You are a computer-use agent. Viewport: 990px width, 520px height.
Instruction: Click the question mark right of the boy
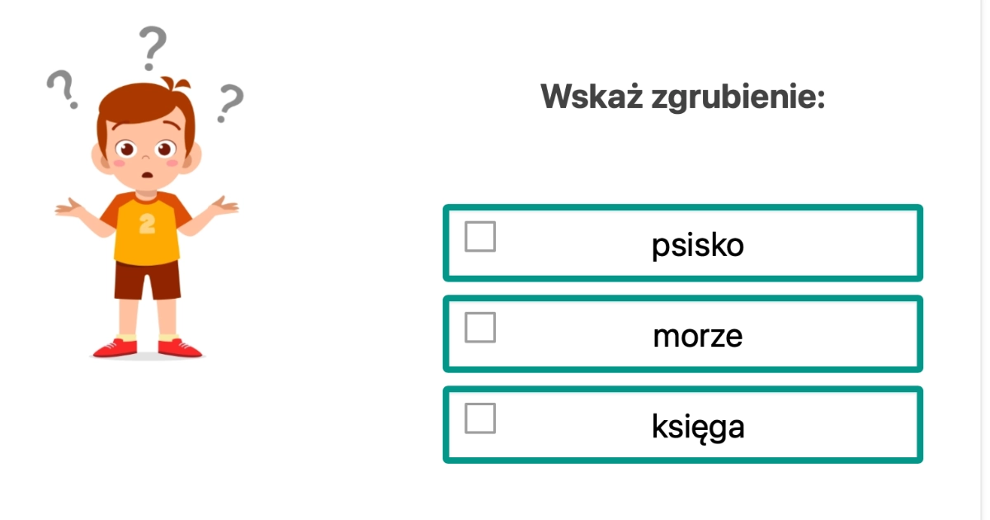[x=229, y=102]
